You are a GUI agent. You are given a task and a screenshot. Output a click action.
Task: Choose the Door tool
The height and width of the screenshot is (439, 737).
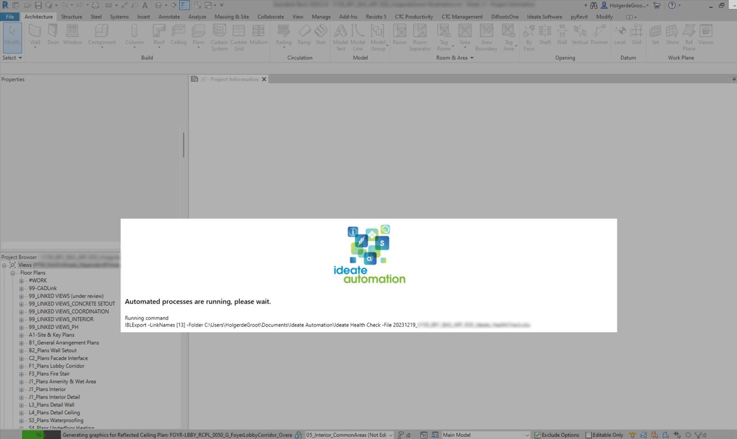coord(53,35)
